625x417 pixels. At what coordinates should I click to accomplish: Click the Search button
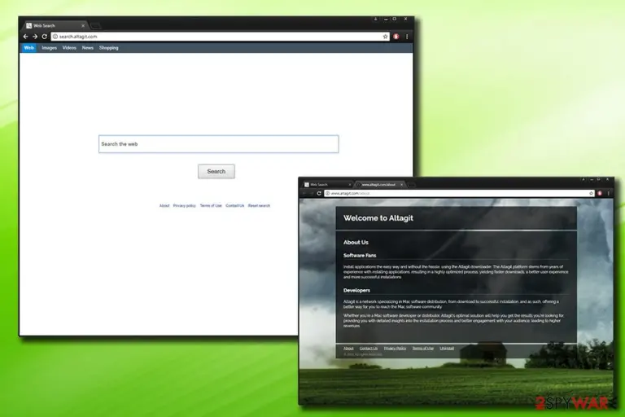(216, 171)
